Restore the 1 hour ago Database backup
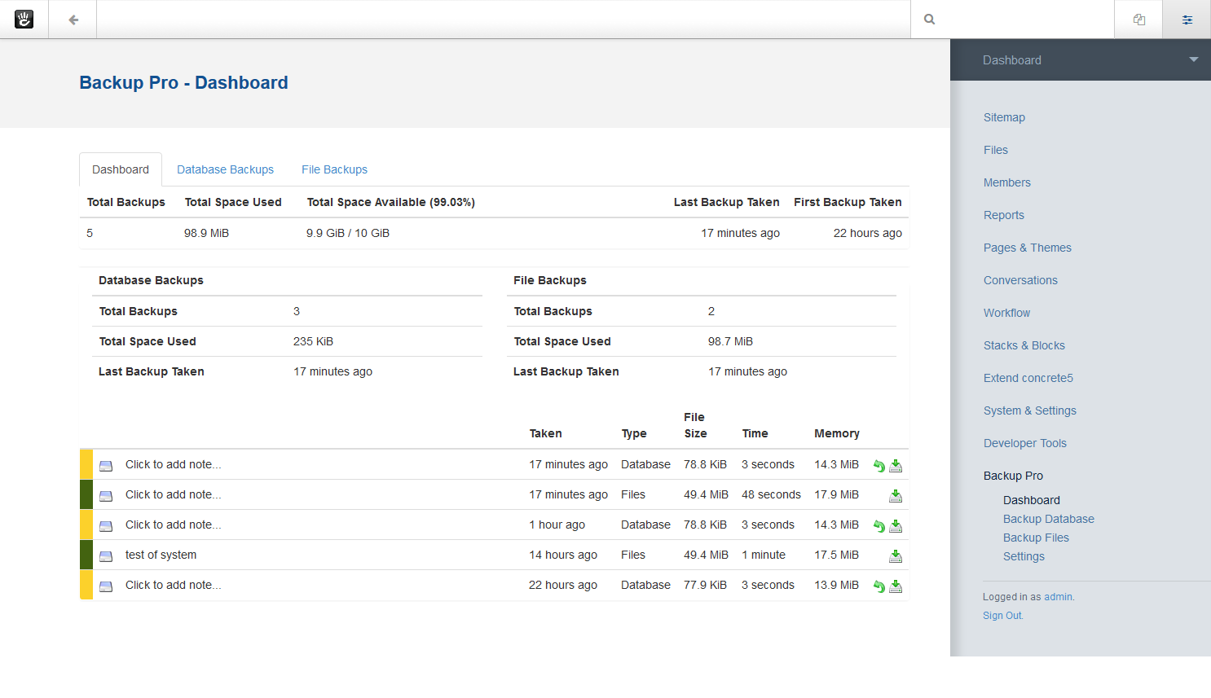Viewport: 1211px width, 698px height. coord(879,526)
